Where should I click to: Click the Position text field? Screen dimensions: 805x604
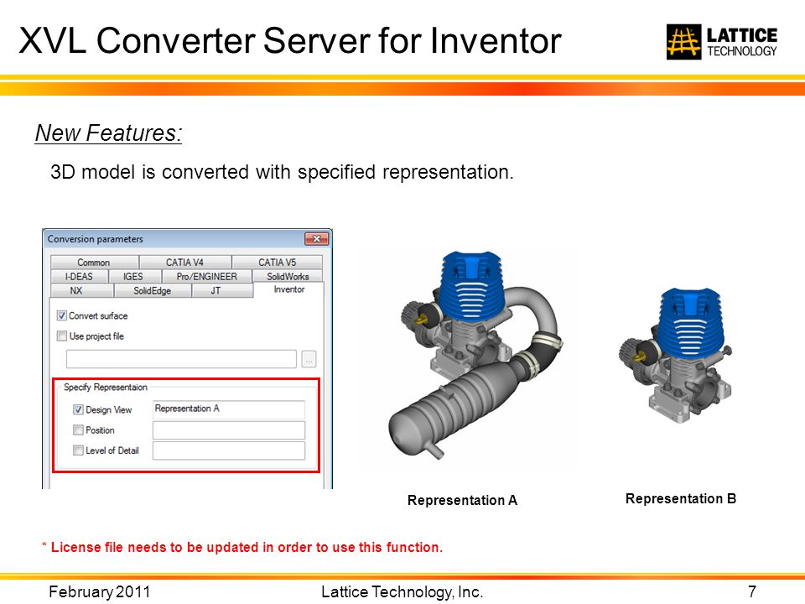coord(229,430)
